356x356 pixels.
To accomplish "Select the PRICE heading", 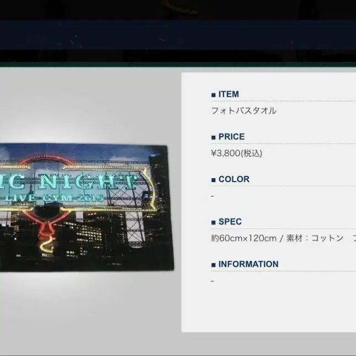I will click(231, 137).
